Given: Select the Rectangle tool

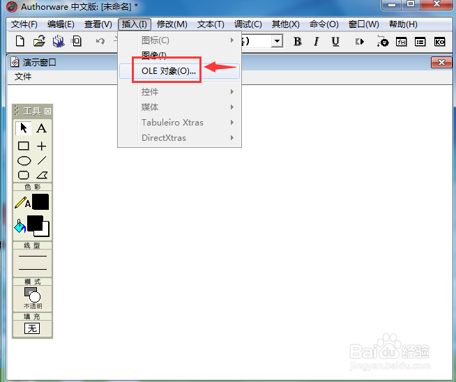Looking at the screenshot, I should [24, 146].
